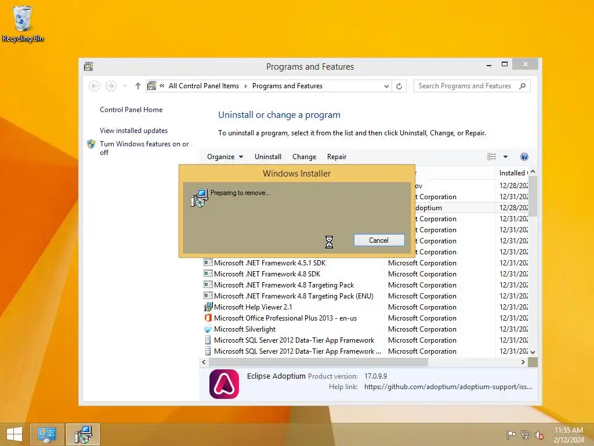Refresh the Programs and Features list
The width and height of the screenshot is (594, 446).
[x=399, y=86]
